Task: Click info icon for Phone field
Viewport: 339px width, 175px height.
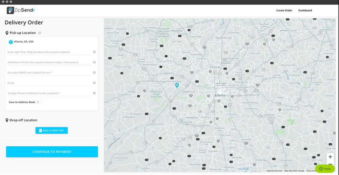Action: coord(94,93)
